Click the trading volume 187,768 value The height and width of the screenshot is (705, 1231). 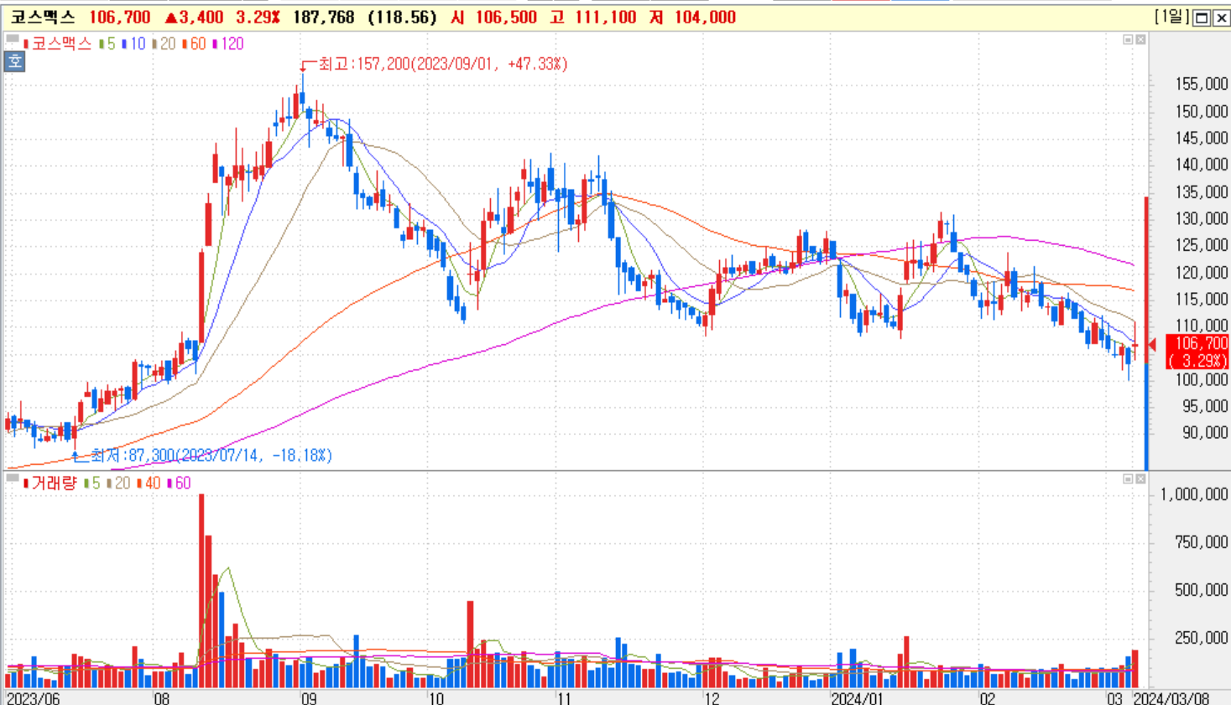323,17
